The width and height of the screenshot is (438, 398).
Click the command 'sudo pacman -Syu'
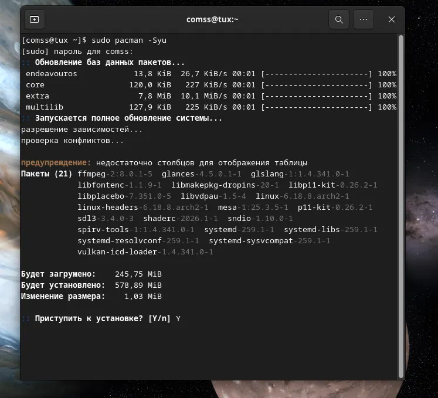coord(129,40)
